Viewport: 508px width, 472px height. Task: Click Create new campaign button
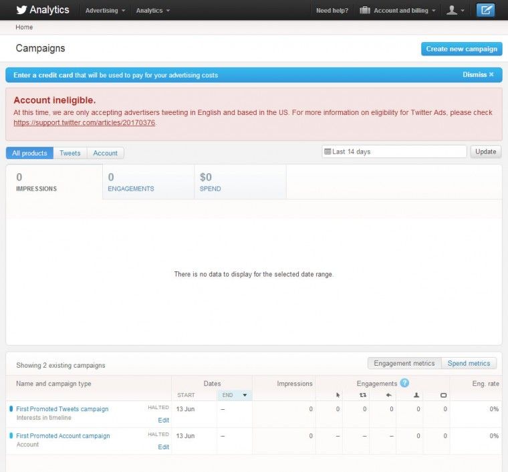[462, 49]
